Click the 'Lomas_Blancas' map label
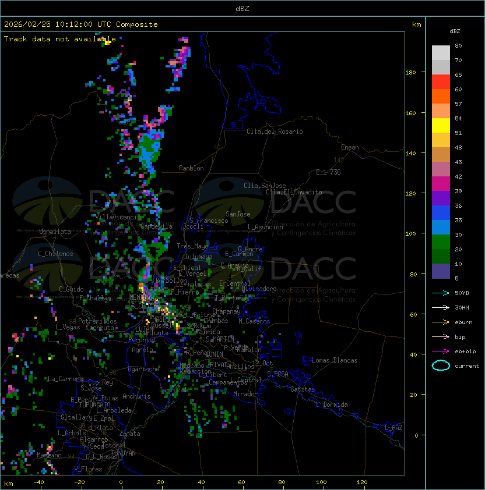This screenshot has height=490, width=485. click(335, 360)
